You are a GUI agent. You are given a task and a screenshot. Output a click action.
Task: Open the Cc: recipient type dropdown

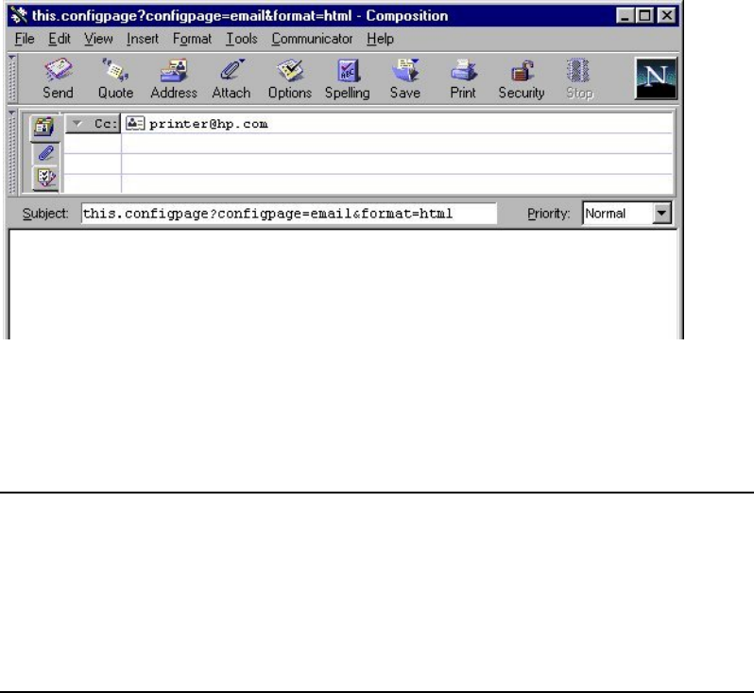click(93, 124)
